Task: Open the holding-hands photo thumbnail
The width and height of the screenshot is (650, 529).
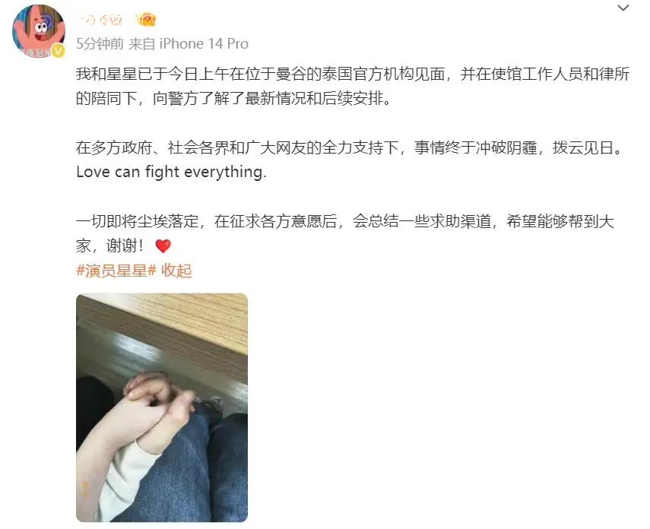Action: tap(162, 407)
